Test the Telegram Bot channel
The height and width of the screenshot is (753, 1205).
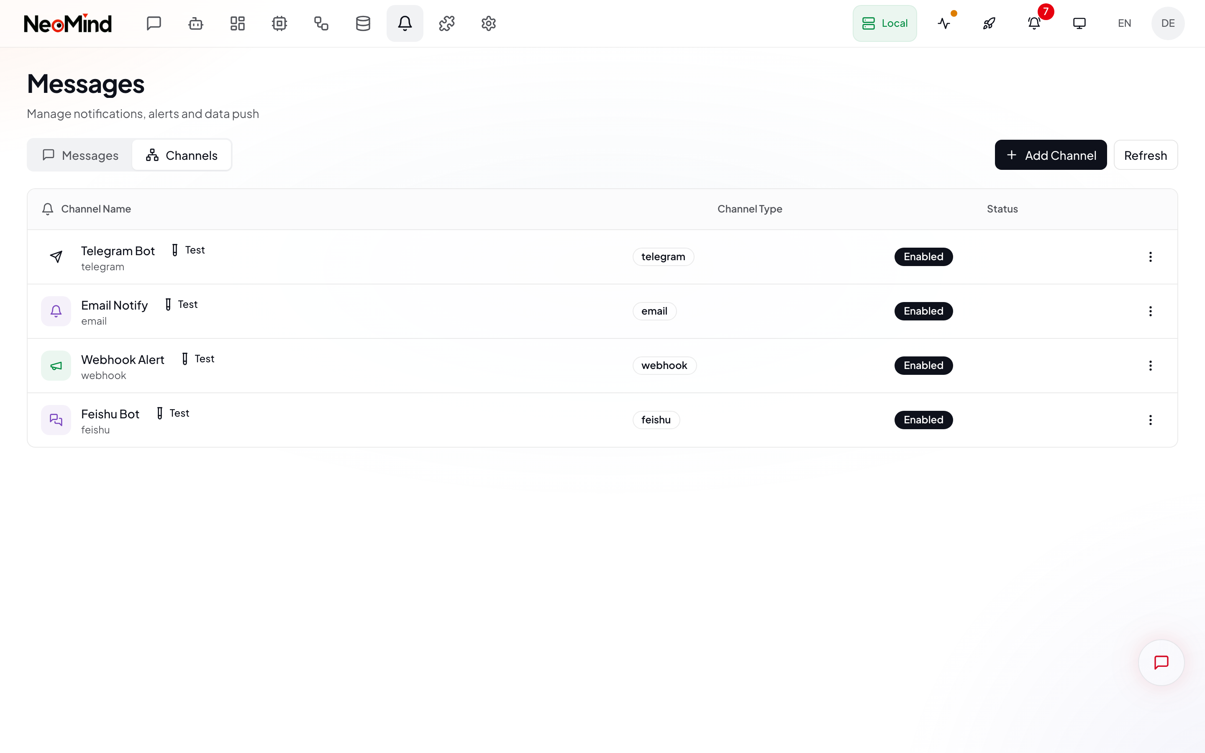(x=188, y=250)
